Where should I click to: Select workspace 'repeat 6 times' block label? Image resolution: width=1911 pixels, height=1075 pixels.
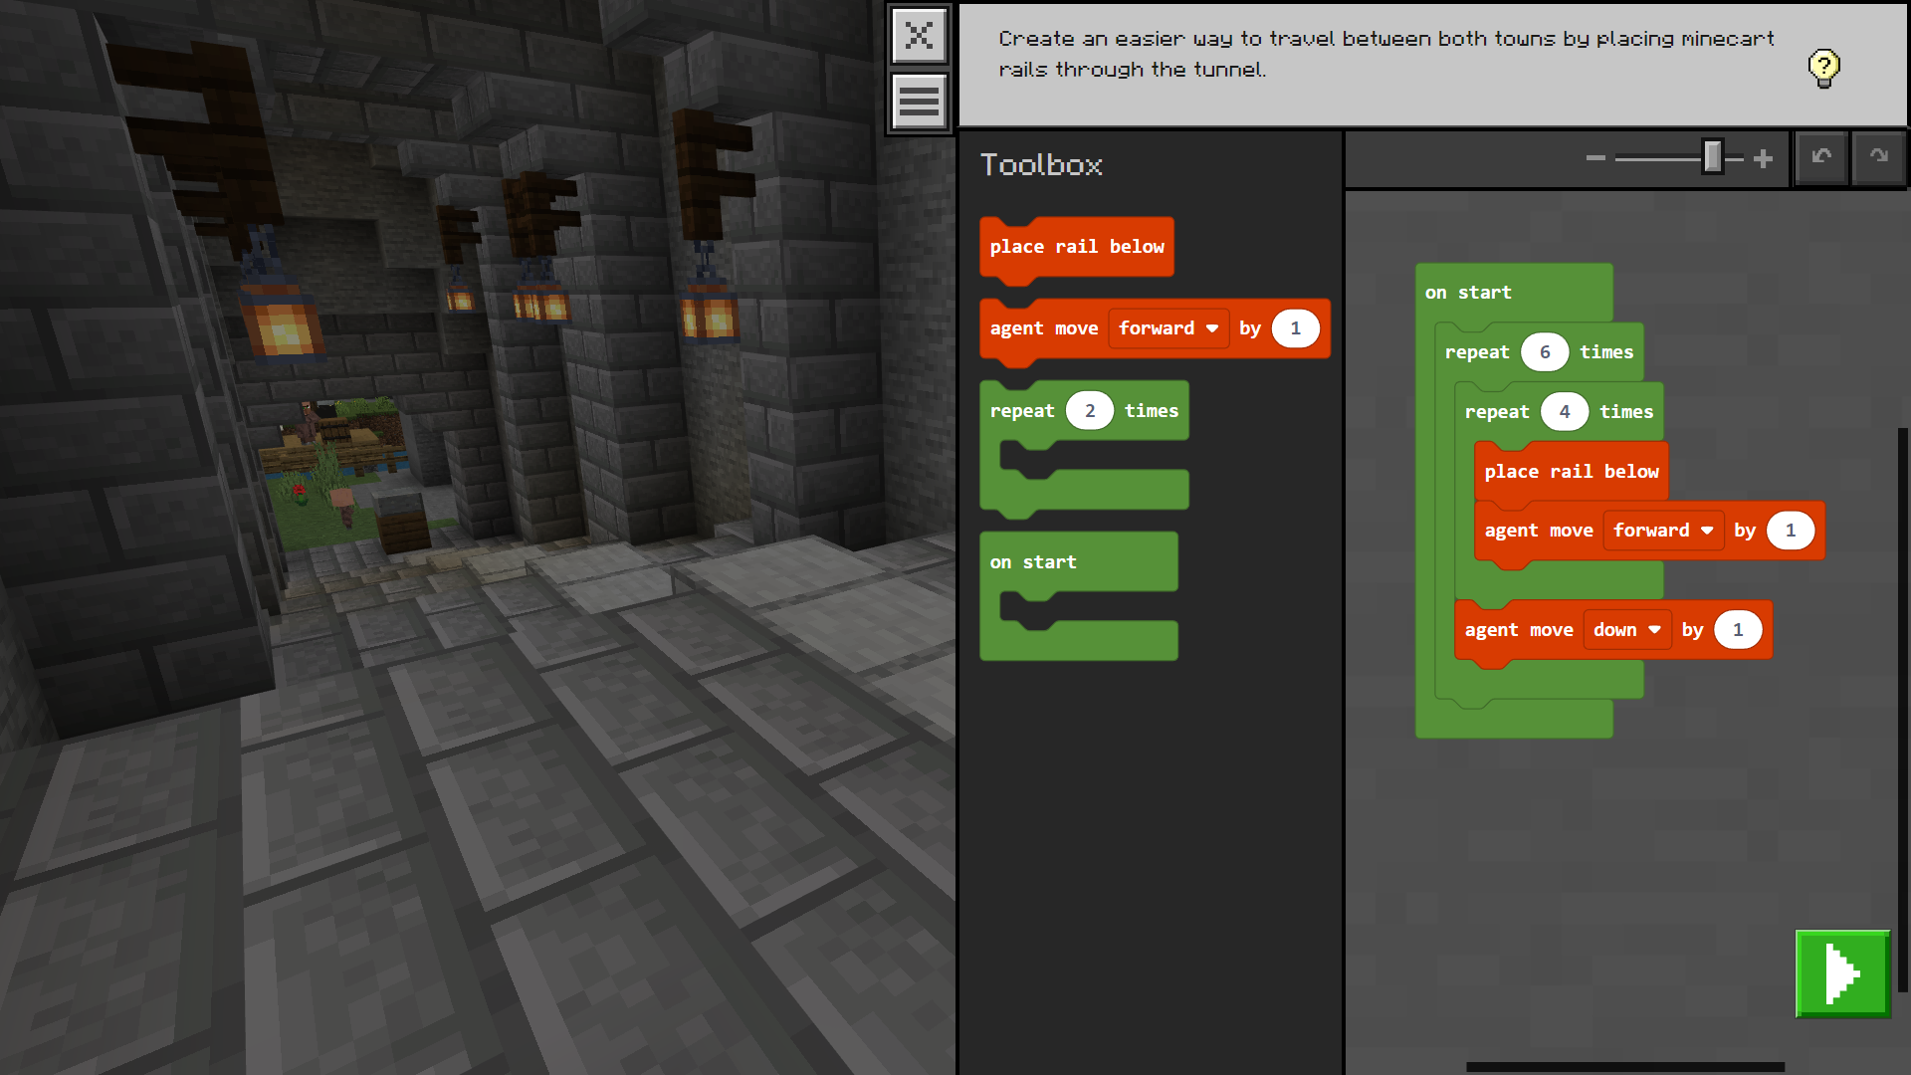(1477, 352)
